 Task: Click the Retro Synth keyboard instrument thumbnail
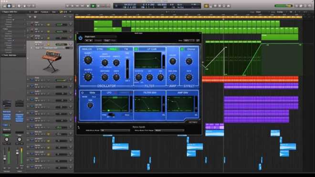pyautogui.click(x=52, y=61)
